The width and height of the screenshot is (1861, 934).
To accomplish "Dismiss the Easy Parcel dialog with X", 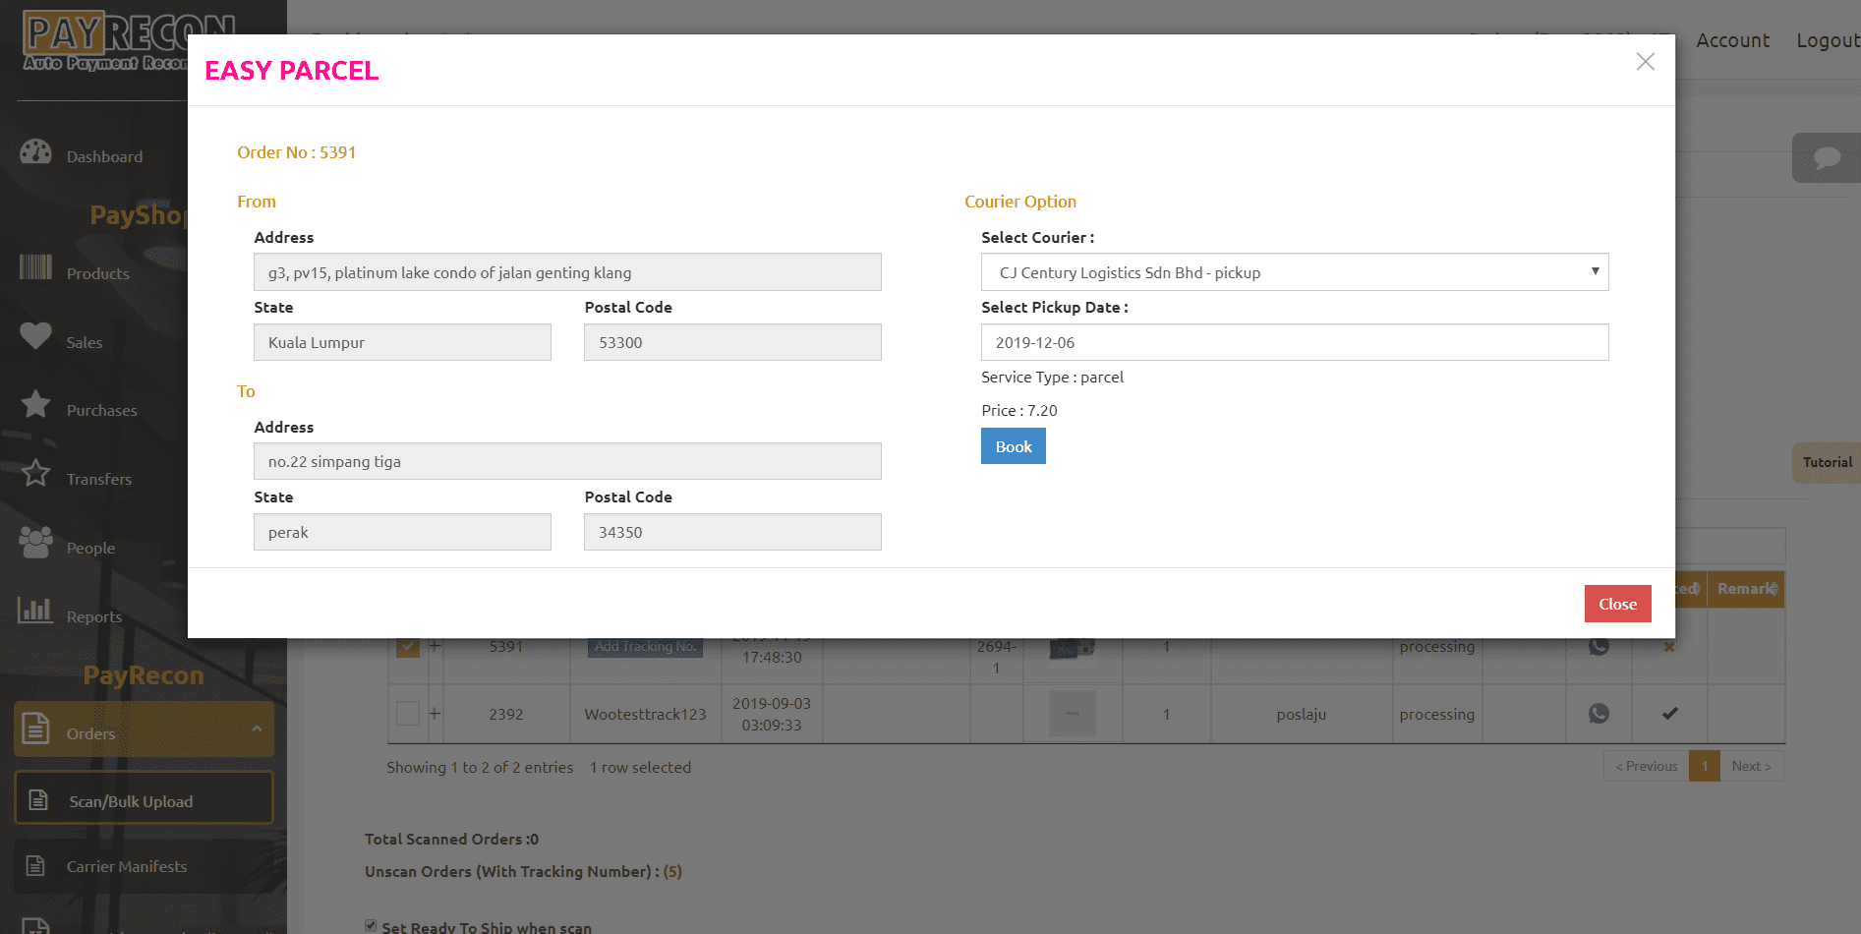I will click(1646, 62).
